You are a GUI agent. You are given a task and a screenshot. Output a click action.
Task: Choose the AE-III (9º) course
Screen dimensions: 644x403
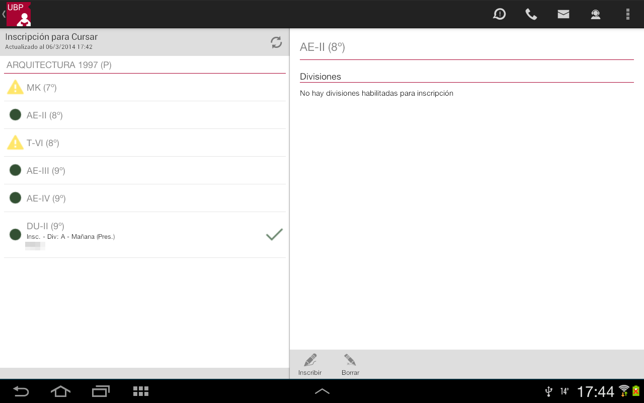tap(145, 171)
